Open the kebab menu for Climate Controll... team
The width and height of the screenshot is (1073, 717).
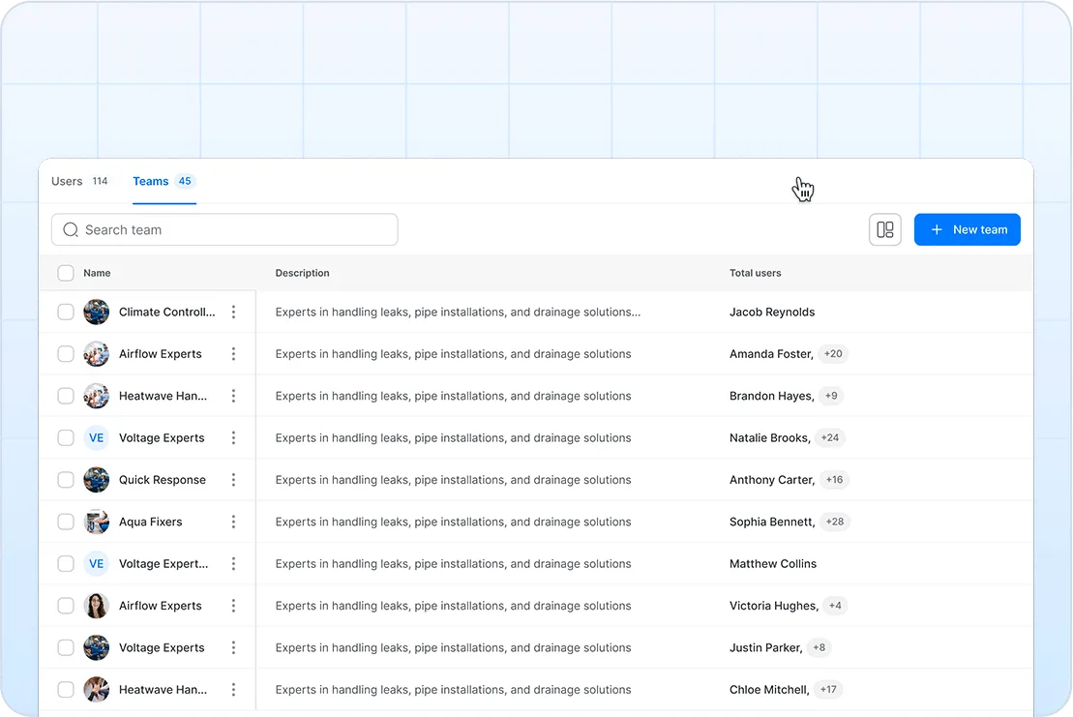pos(233,312)
